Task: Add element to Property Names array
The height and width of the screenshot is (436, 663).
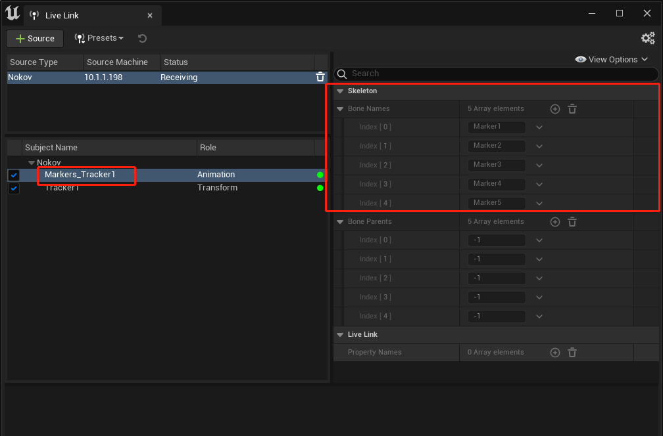Action: [x=555, y=353]
